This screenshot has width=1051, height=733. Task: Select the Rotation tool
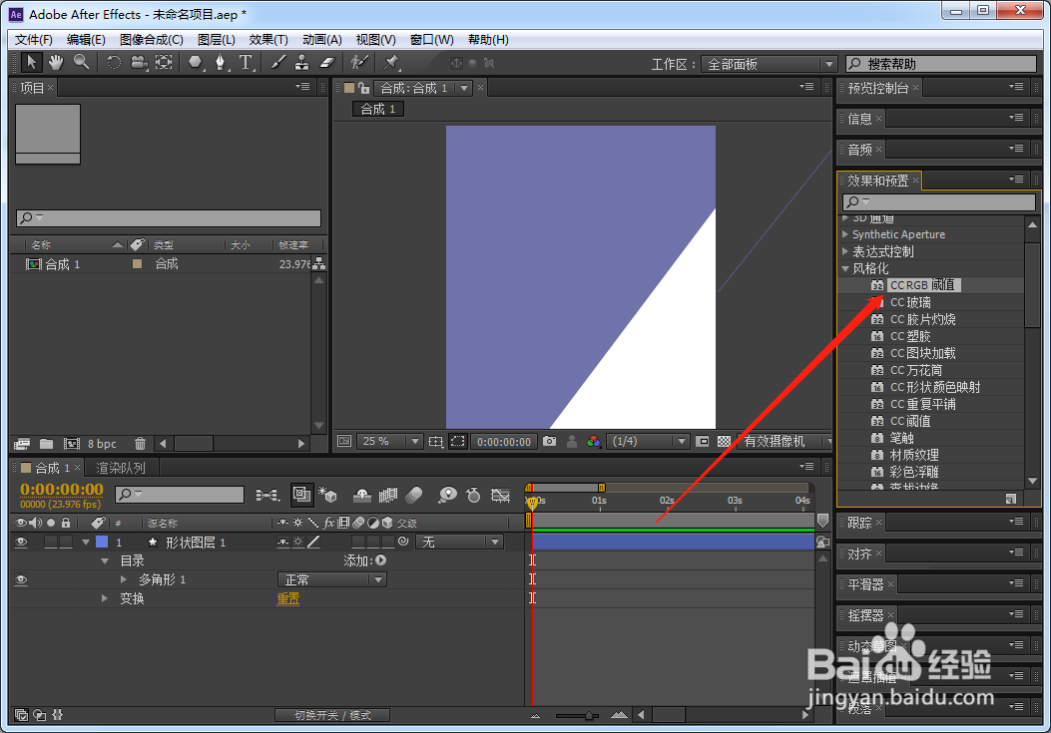114,63
